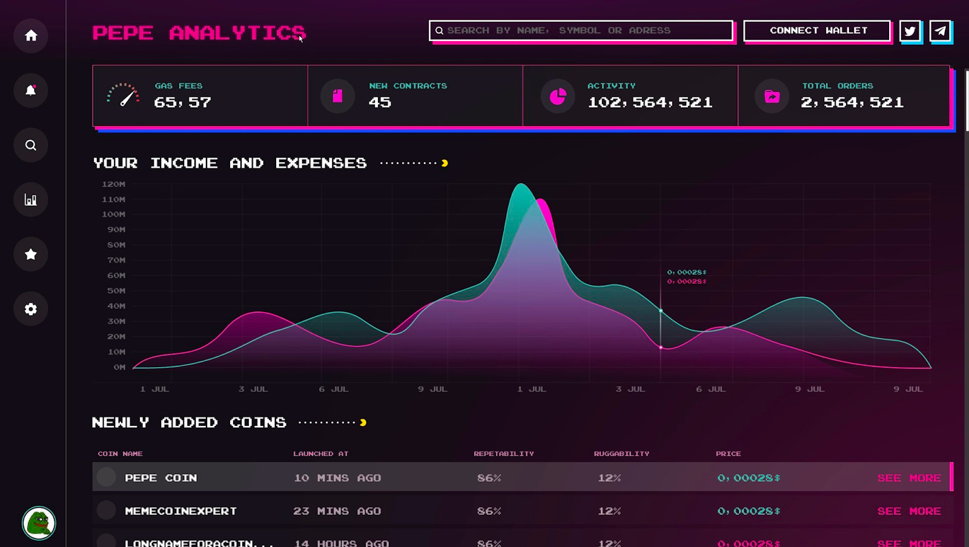Viewport: 969px width, 547px height.
Task: Click the search by name input field
Action: pos(581,31)
